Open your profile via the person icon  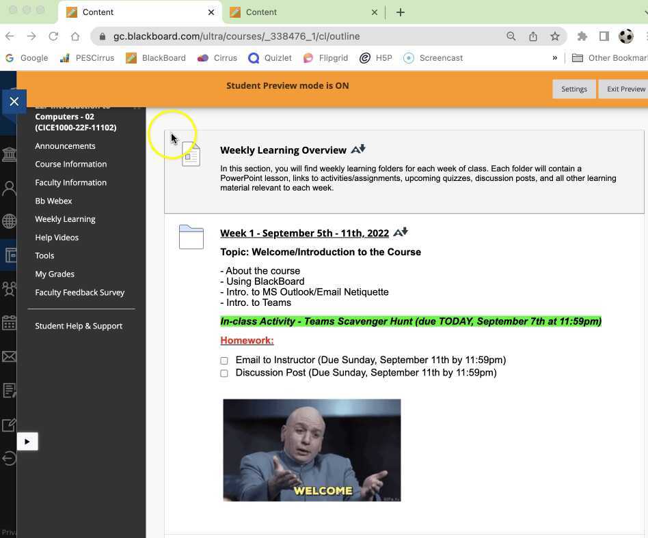10,187
